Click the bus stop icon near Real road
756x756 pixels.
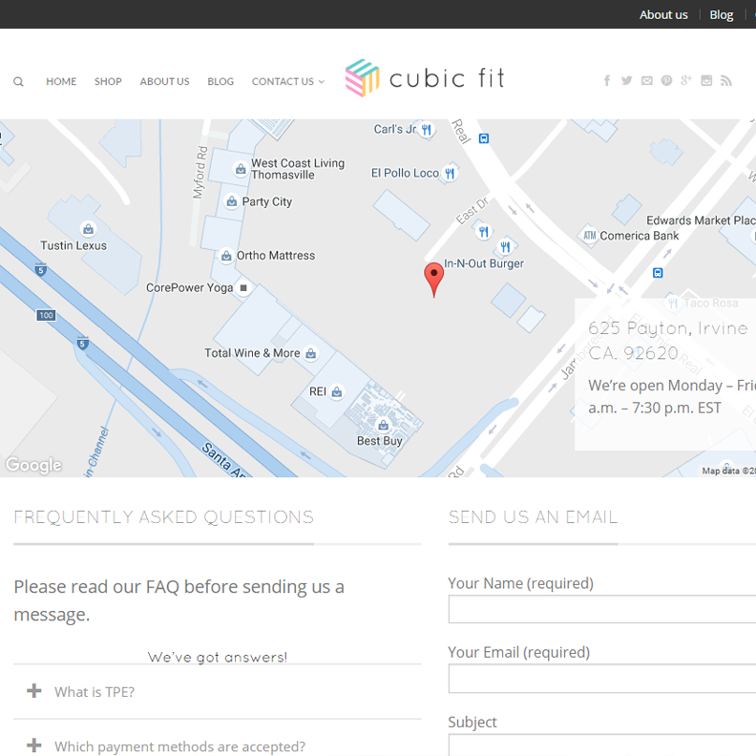484,138
